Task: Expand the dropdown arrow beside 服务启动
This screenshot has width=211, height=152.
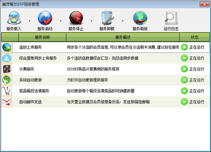Action: tap(60, 21)
